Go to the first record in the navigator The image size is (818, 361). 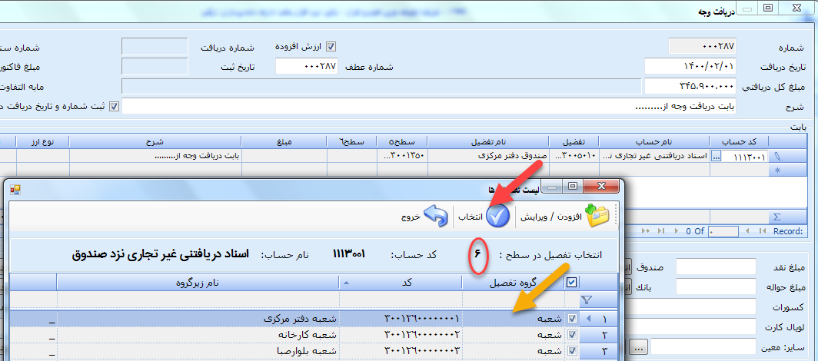pos(762,230)
